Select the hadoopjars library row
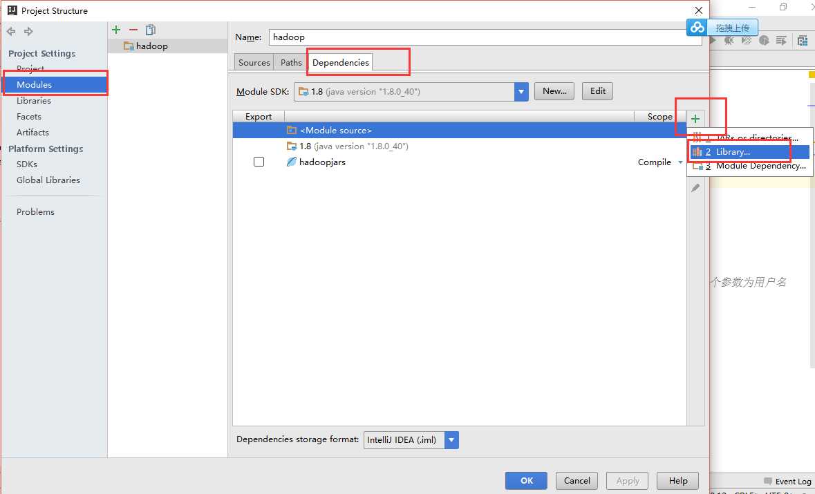 pyautogui.click(x=460, y=162)
